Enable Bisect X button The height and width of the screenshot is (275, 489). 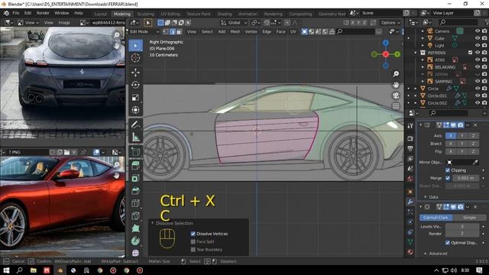tap(451, 144)
